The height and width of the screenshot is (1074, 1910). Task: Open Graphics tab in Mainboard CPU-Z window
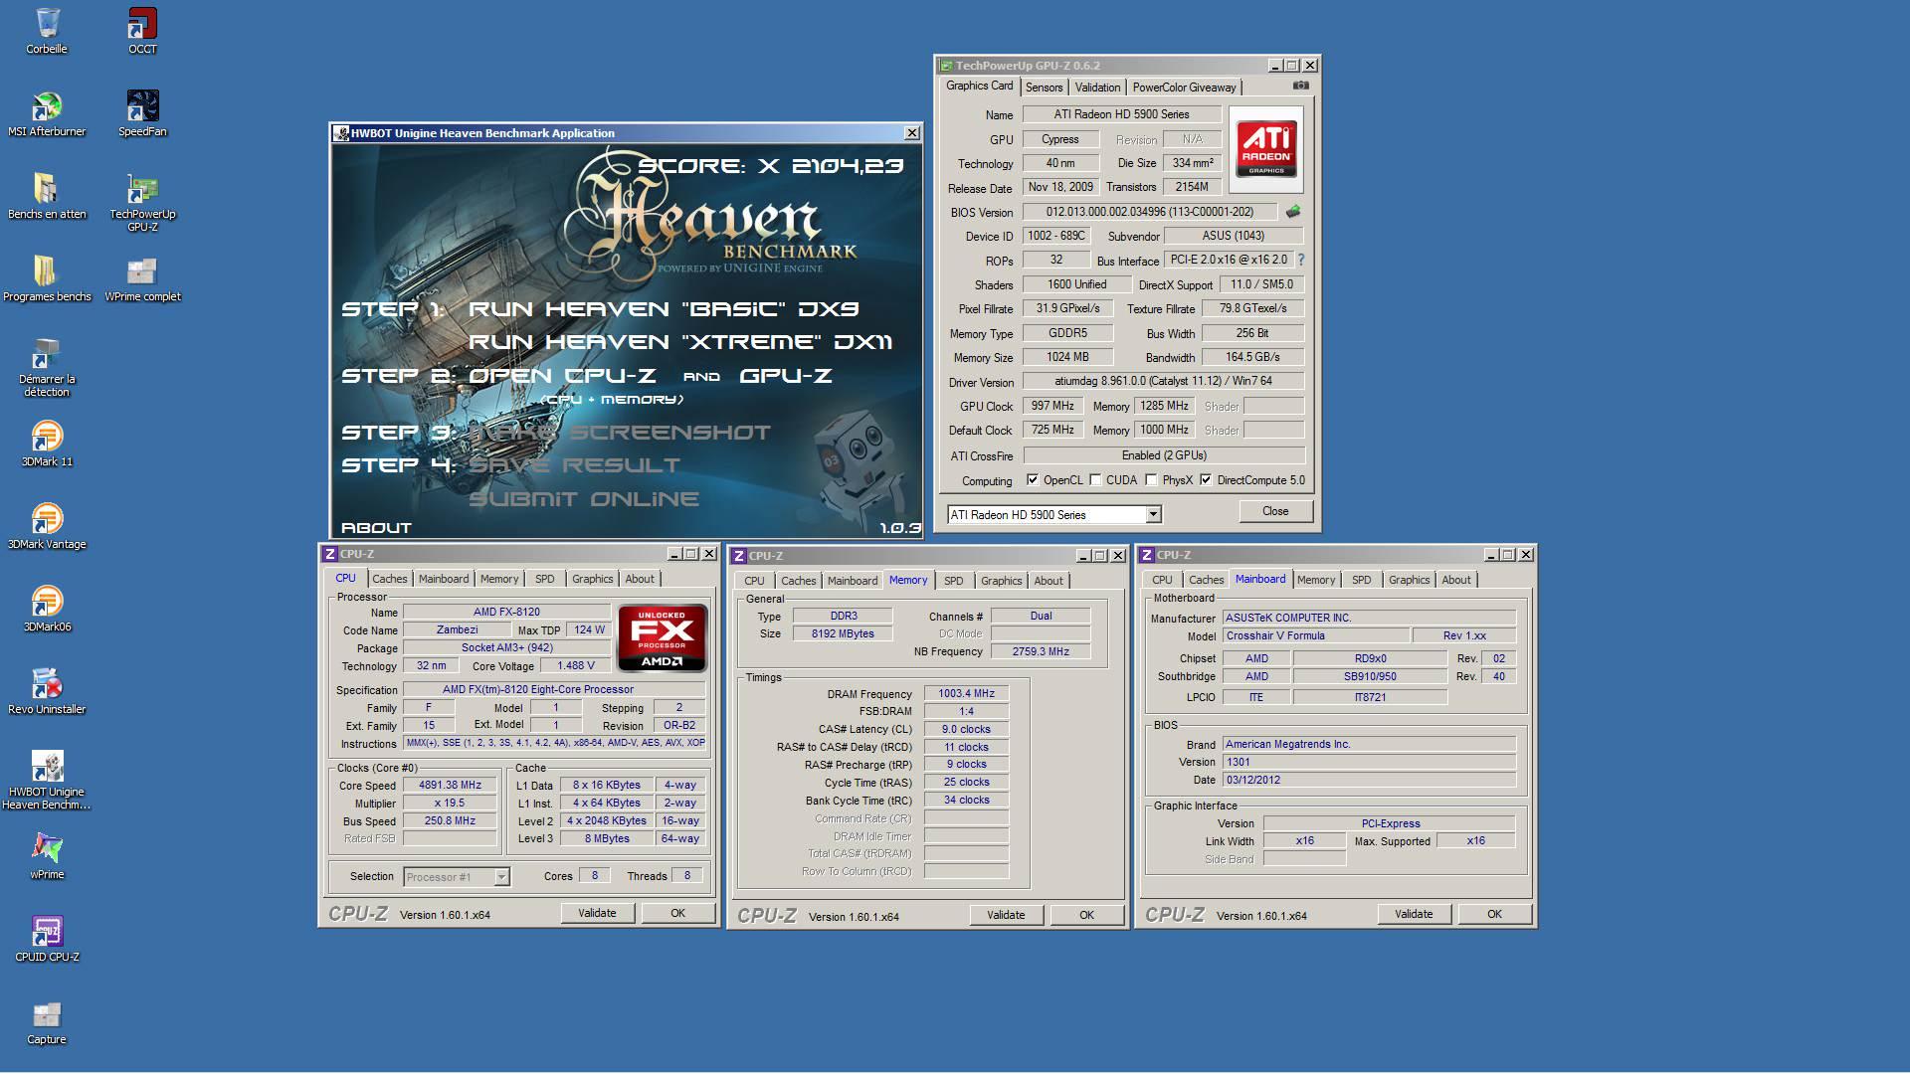(x=1409, y=580)
